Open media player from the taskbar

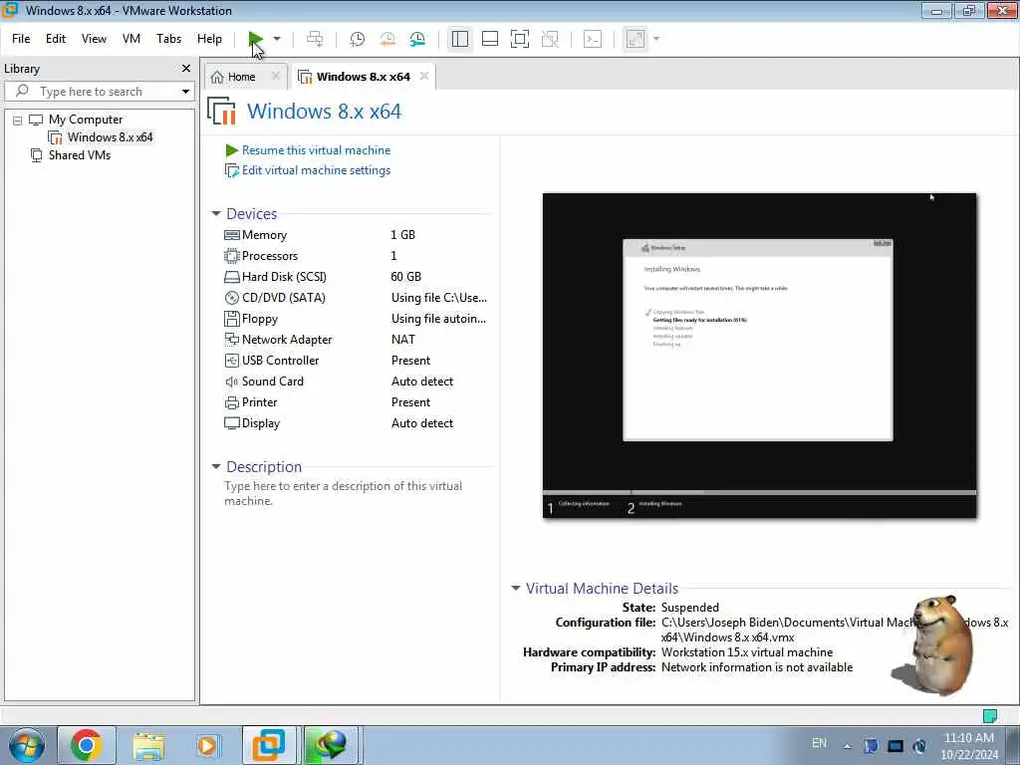coord(209,745)
